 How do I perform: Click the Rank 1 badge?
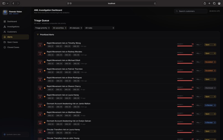coord(40,45)
